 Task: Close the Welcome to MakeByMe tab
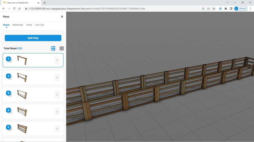coord(38,3)
